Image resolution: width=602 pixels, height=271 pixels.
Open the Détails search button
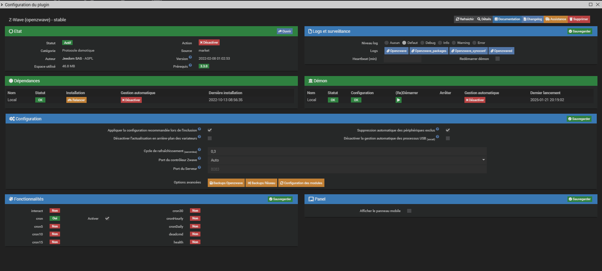pyautogui.click(x=484, y=19)
